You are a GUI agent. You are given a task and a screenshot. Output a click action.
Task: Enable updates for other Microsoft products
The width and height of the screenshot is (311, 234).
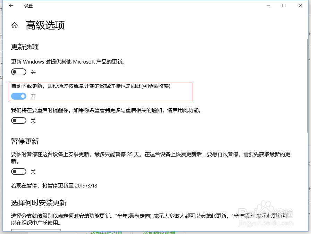point(19,72)
